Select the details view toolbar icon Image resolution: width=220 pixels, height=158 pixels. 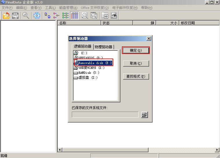[x=74, y=15]
